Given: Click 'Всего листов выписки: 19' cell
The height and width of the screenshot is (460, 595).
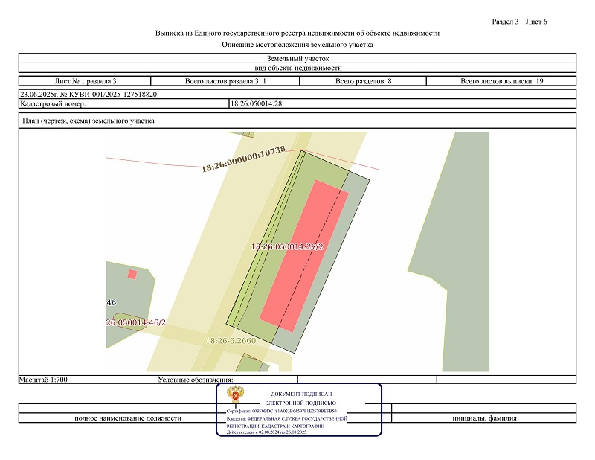Looking at the screenshot, I should [502, 80].
